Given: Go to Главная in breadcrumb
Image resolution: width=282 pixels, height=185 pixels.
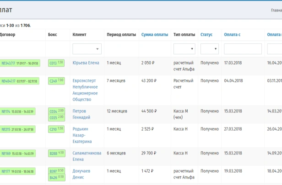Looking at the screenshot, I should coord(275,10).
